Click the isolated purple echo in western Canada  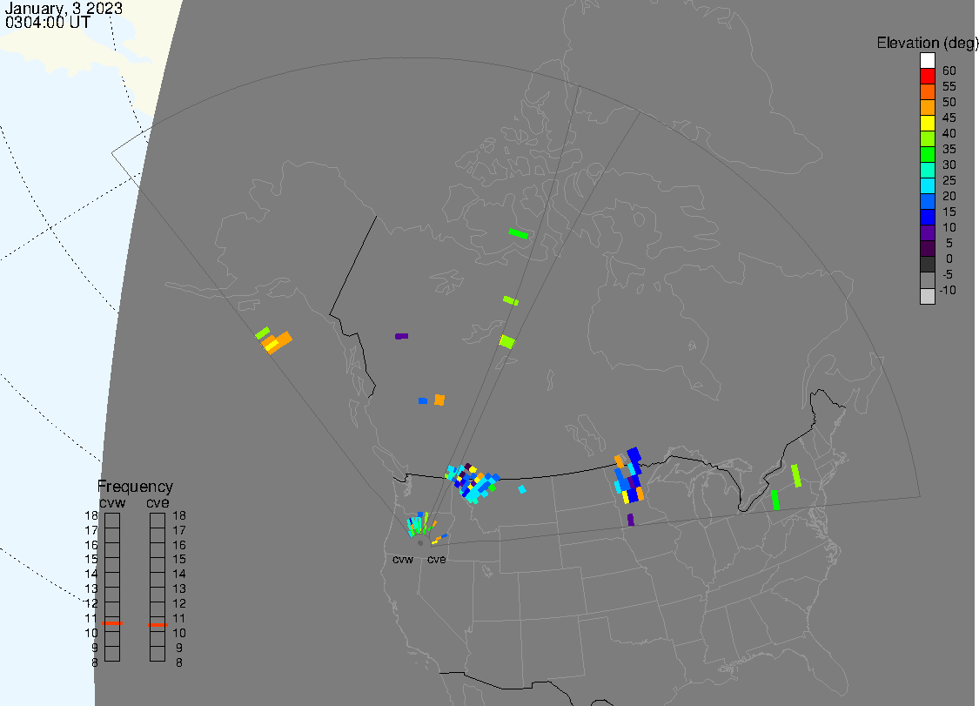click(401, 336)
